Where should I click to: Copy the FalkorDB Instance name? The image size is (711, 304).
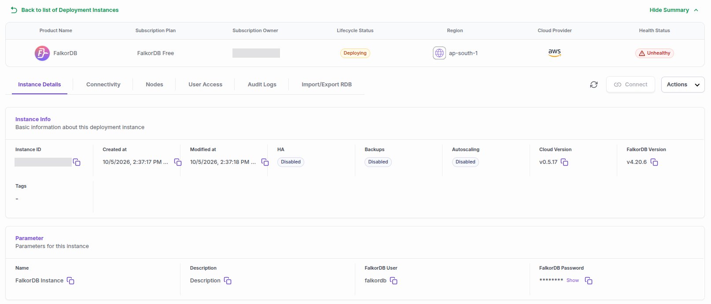[x=70, y=281]
